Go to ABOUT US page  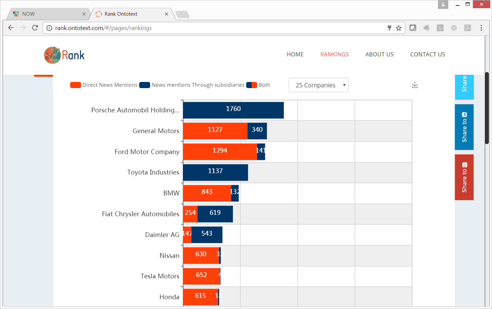[379, 54]
